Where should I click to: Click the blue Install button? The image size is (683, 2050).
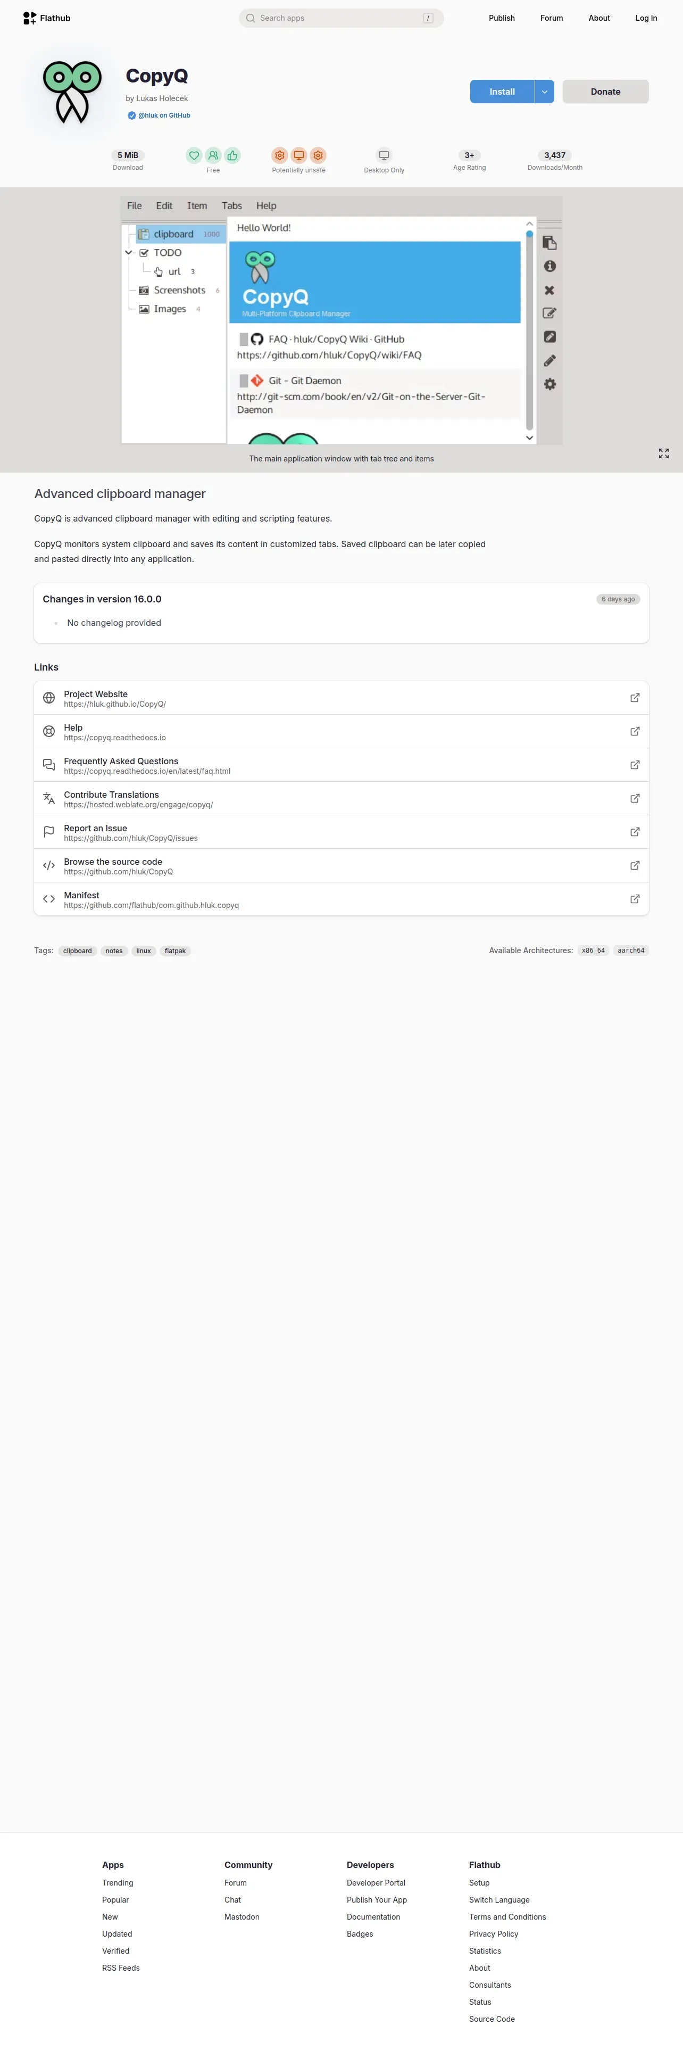[x=502, y=92]
